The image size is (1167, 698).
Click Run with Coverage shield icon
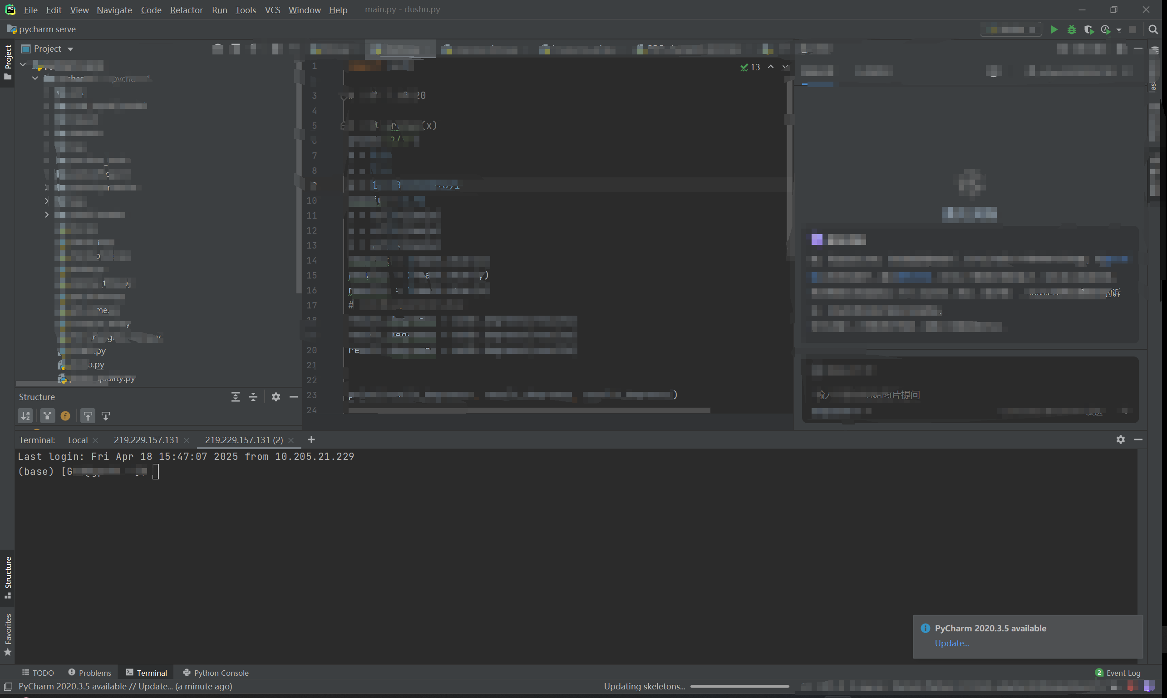[x=1088, y=29]
